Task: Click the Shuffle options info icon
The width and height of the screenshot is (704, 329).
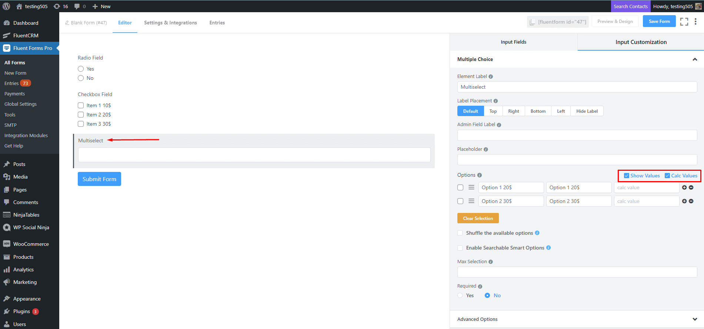Action: point(537,233)
